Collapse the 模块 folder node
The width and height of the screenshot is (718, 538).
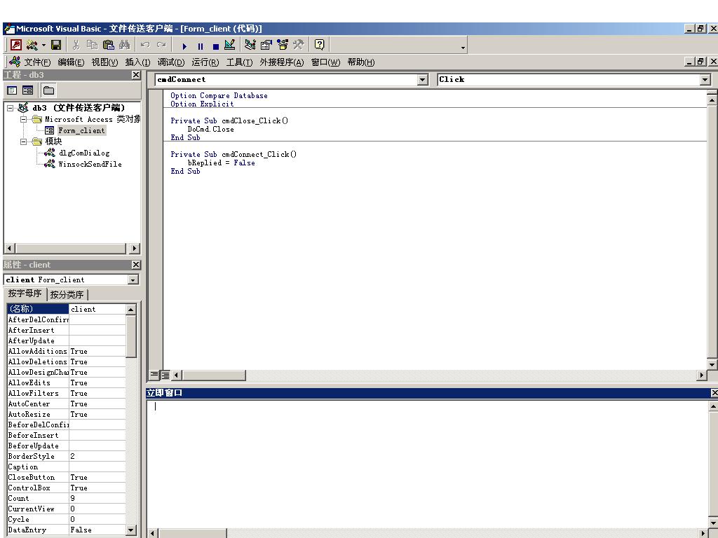click(x=23, y=142)
